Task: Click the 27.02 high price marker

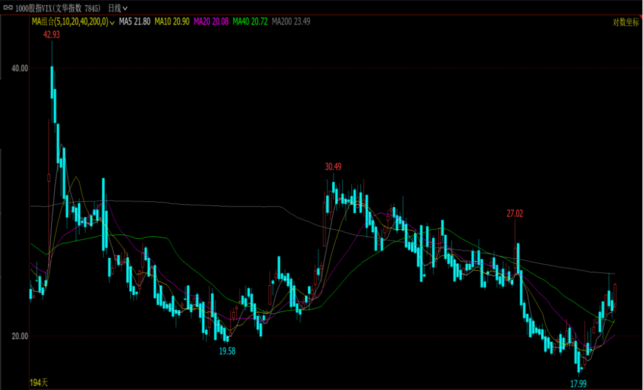Action: [x=515, y=213]
